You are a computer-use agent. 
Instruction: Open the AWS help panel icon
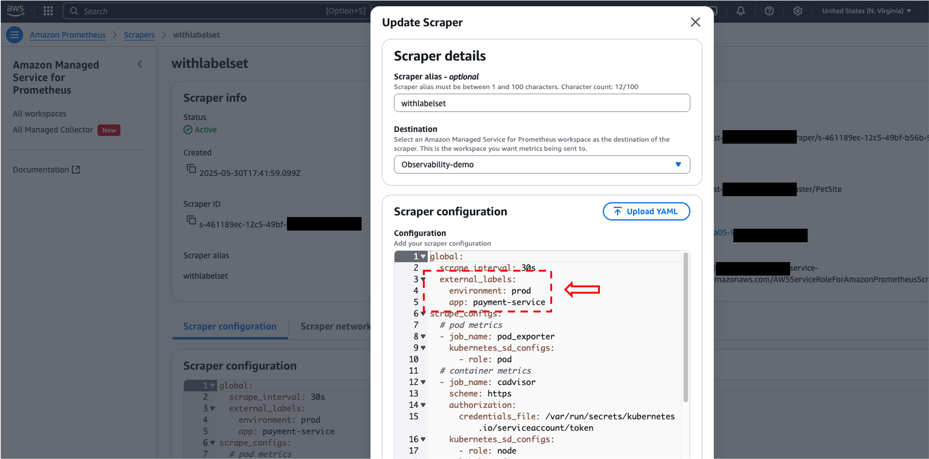tap(769, 11)
